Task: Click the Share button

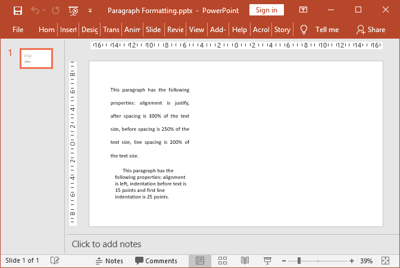Action: tap(370, 29)
